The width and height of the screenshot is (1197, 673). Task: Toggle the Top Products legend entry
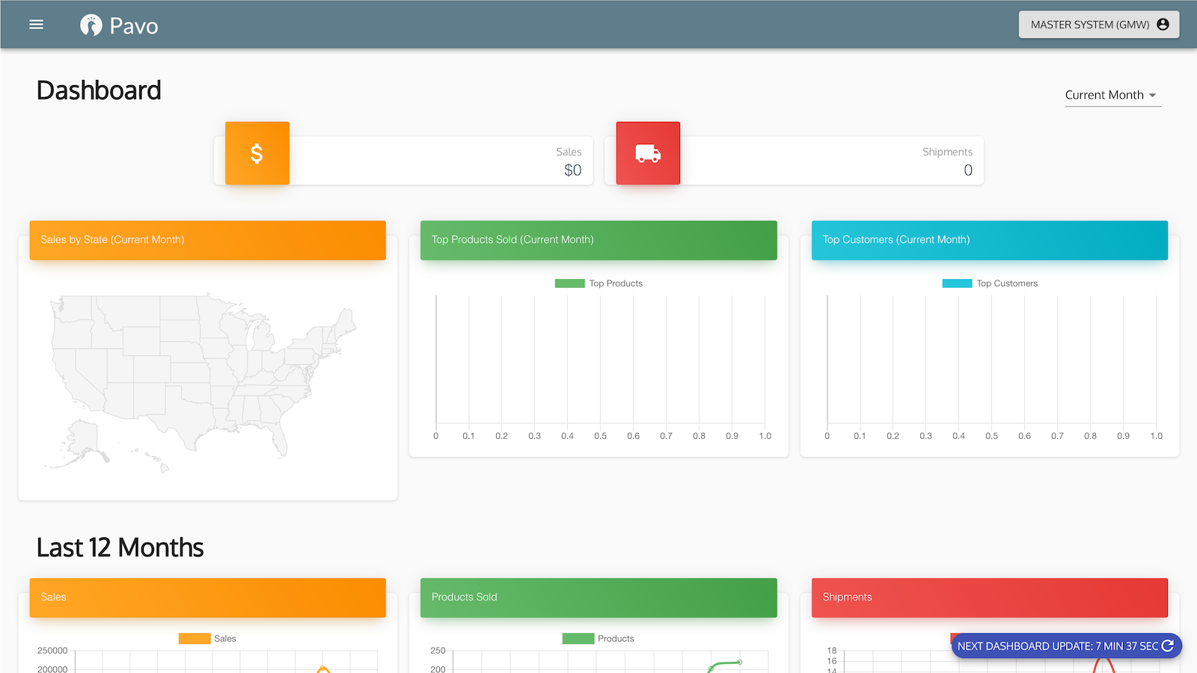pos(598,283)
